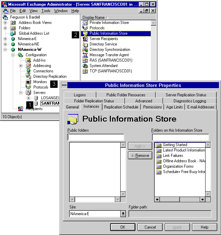Open the dialog system menu box
This screenshot has width=221, height=235.
coord(64,85)
